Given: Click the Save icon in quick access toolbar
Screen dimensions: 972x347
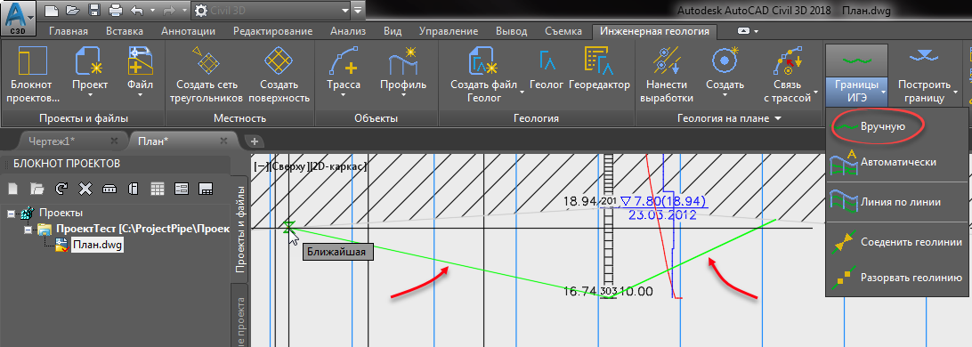Looking at the screenshot, I should [x=94, y=11].
